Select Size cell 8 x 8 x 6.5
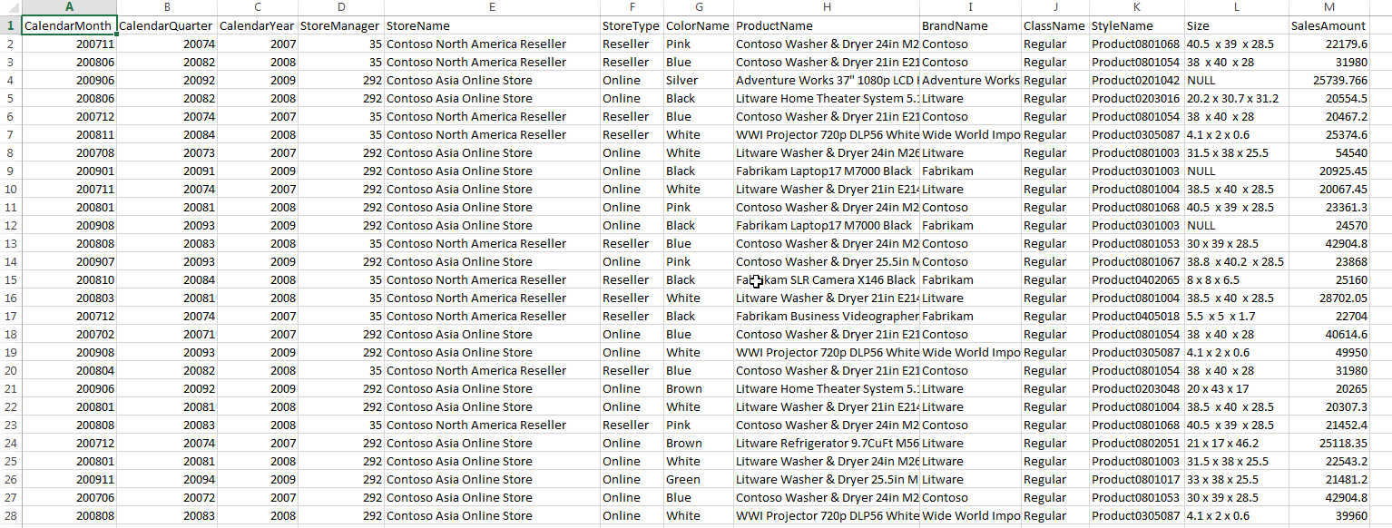 click(x=1236, y=279)
